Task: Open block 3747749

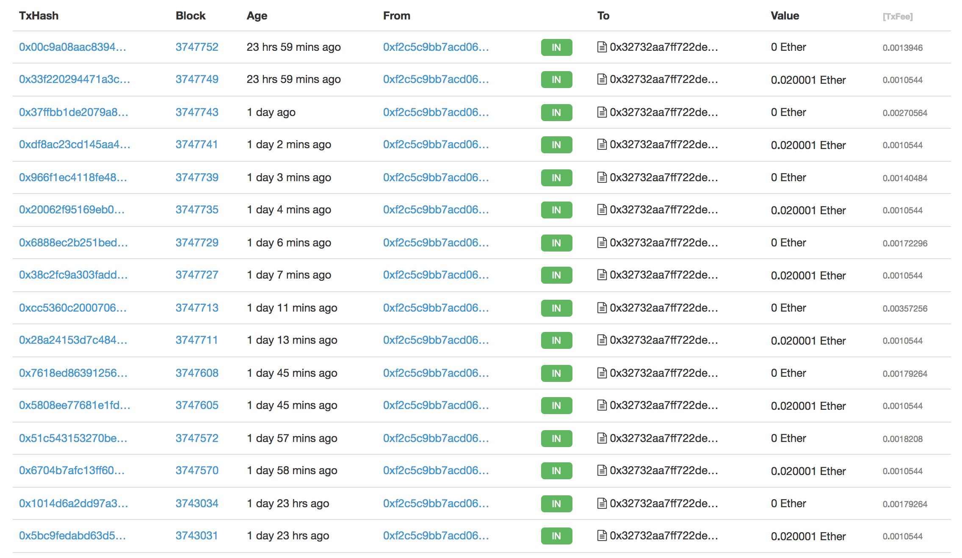Action: tap(197, 79)
